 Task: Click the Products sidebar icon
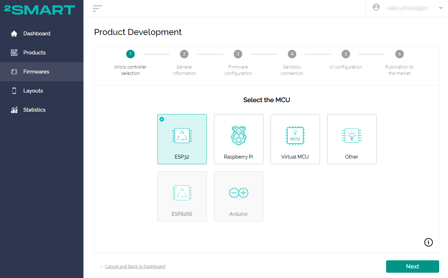click(14, 53)
